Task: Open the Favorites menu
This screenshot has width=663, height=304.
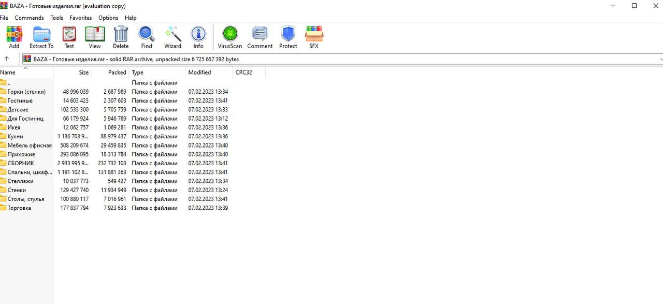Action: coord(81,18)
